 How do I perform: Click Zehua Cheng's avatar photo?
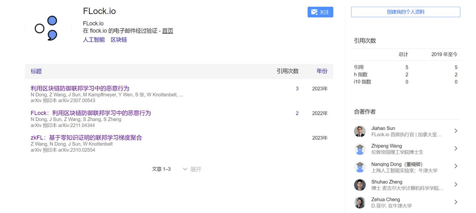tap(360, 202)
